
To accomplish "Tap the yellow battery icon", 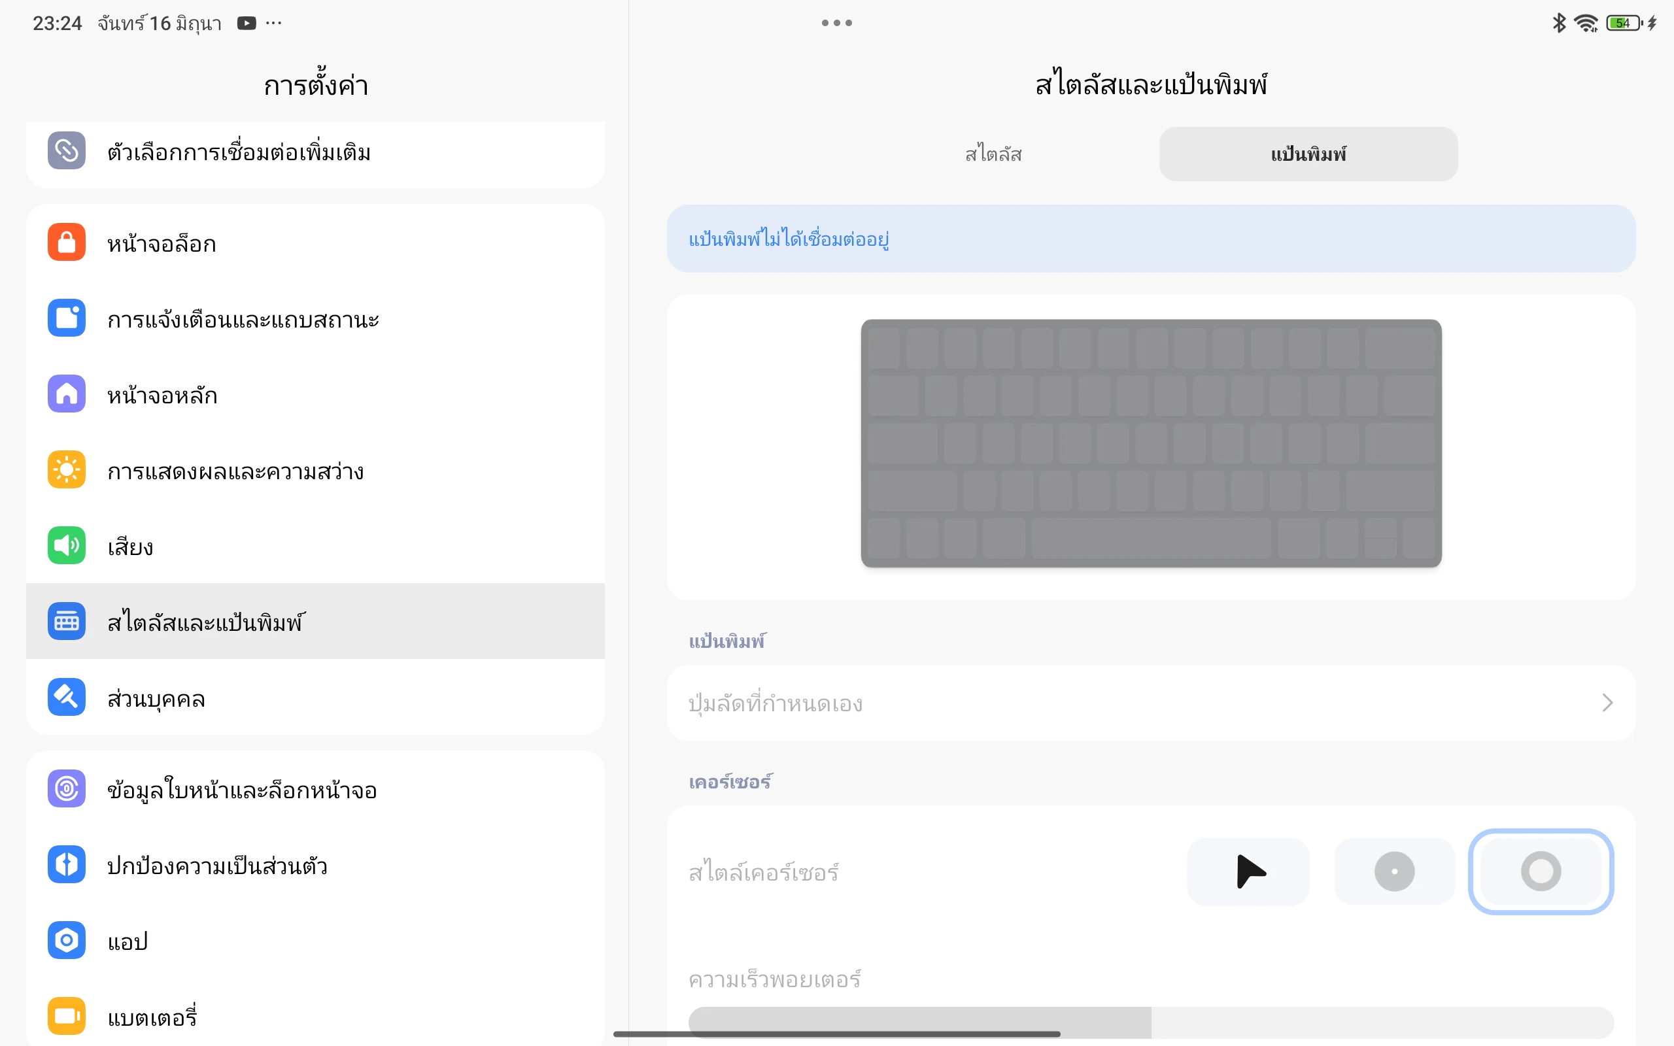I will pos(67,1015).
